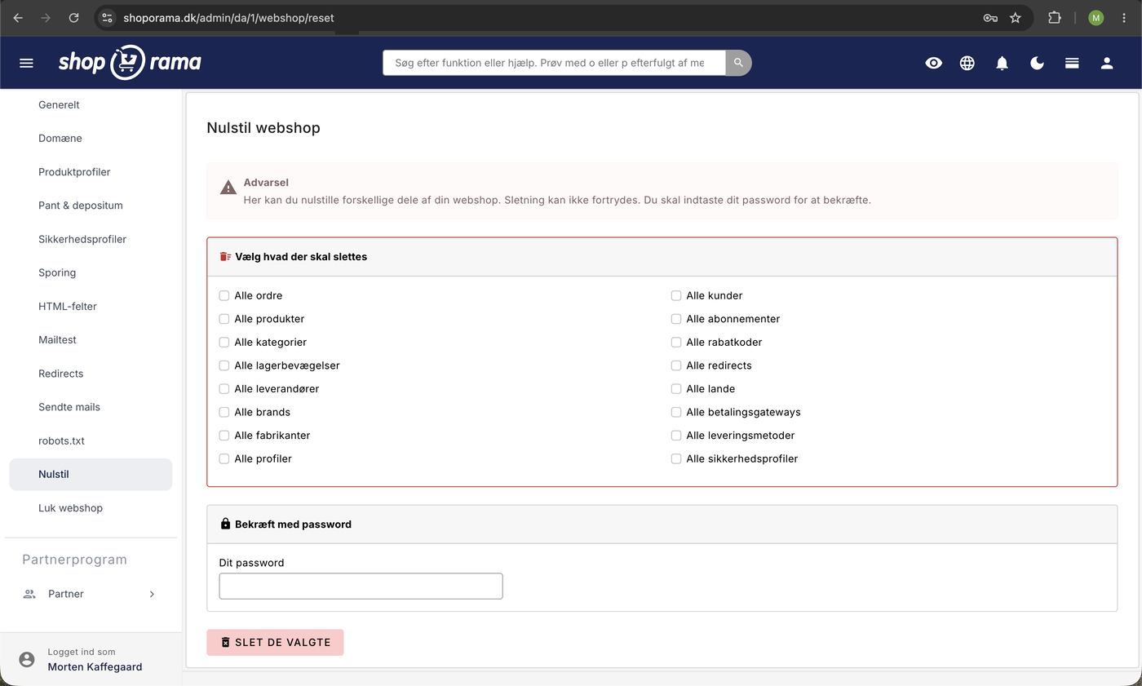Open Redirects in the sidebar

click(91, 374)
